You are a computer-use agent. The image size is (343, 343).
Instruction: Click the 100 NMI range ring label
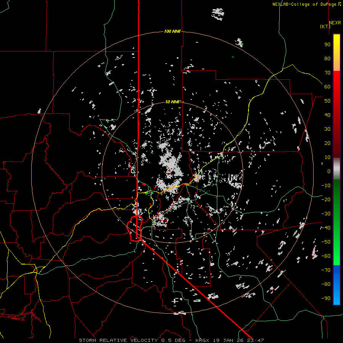172,32
